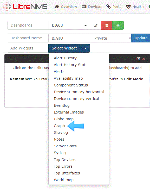Add the Top Interfaces widget
The image size is (150, 195).
67,173
